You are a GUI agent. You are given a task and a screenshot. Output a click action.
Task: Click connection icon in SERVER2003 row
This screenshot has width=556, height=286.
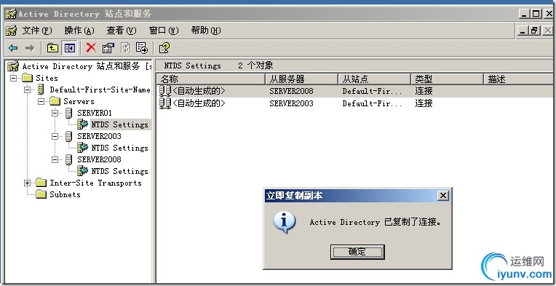click(x=165, y=103)
